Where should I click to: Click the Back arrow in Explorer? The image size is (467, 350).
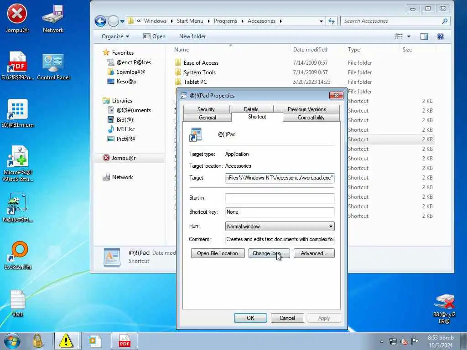coord(100,21)
